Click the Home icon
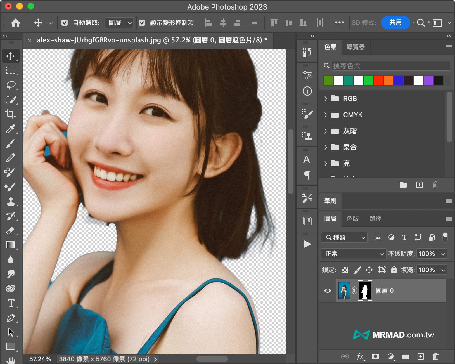The width and height of the screenshot is (455, 364). (x=16, y=23)
